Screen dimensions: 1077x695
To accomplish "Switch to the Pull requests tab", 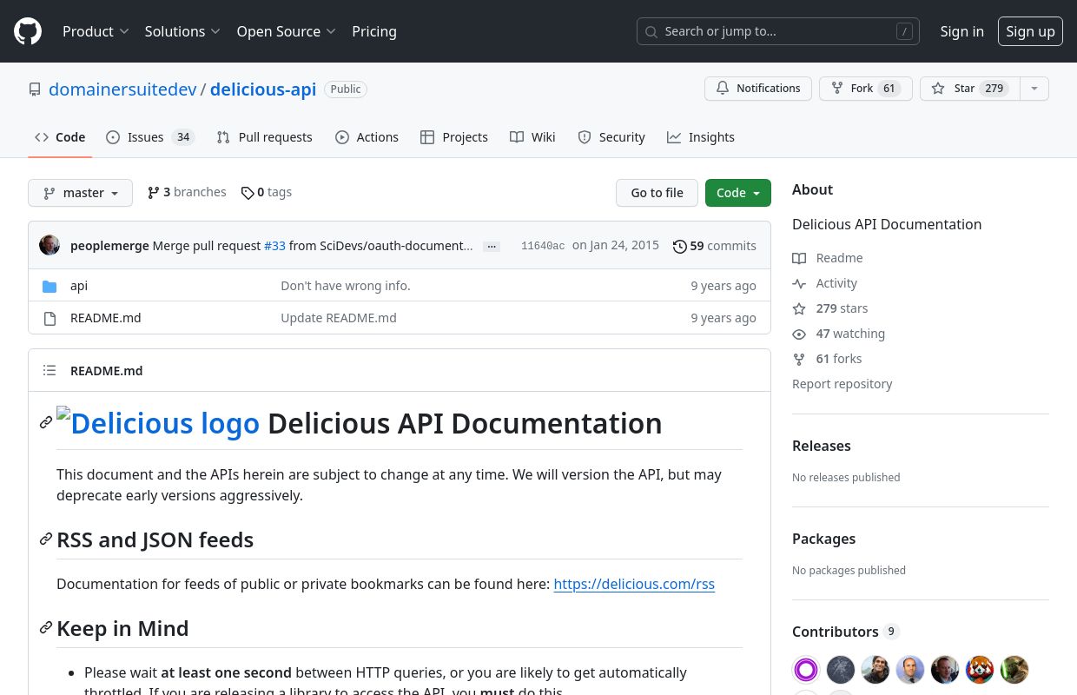I will point(264,137).
